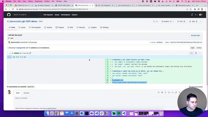This screenshot has width=208, height=117.
Task: Click the Chrome address bar URL
Action: [x=53, y=9]
